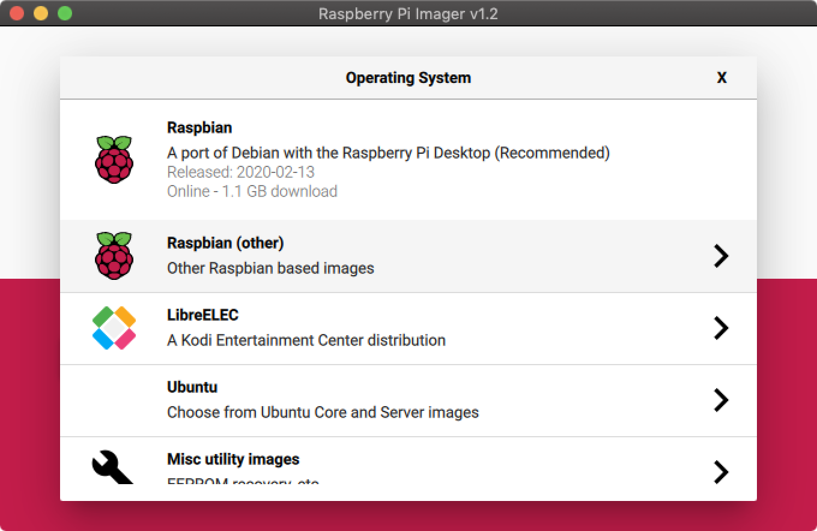Click the Raspbian (other) raspberry icon

[x=114, y=256]
